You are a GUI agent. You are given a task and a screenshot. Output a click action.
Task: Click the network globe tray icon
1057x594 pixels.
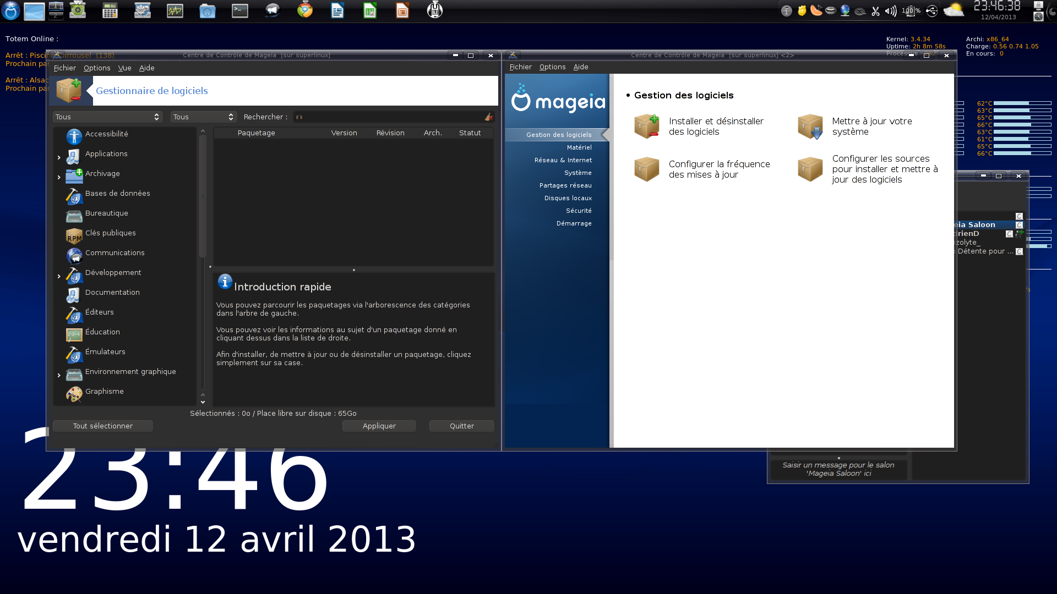pyautogui.click(x=845, y=11)
